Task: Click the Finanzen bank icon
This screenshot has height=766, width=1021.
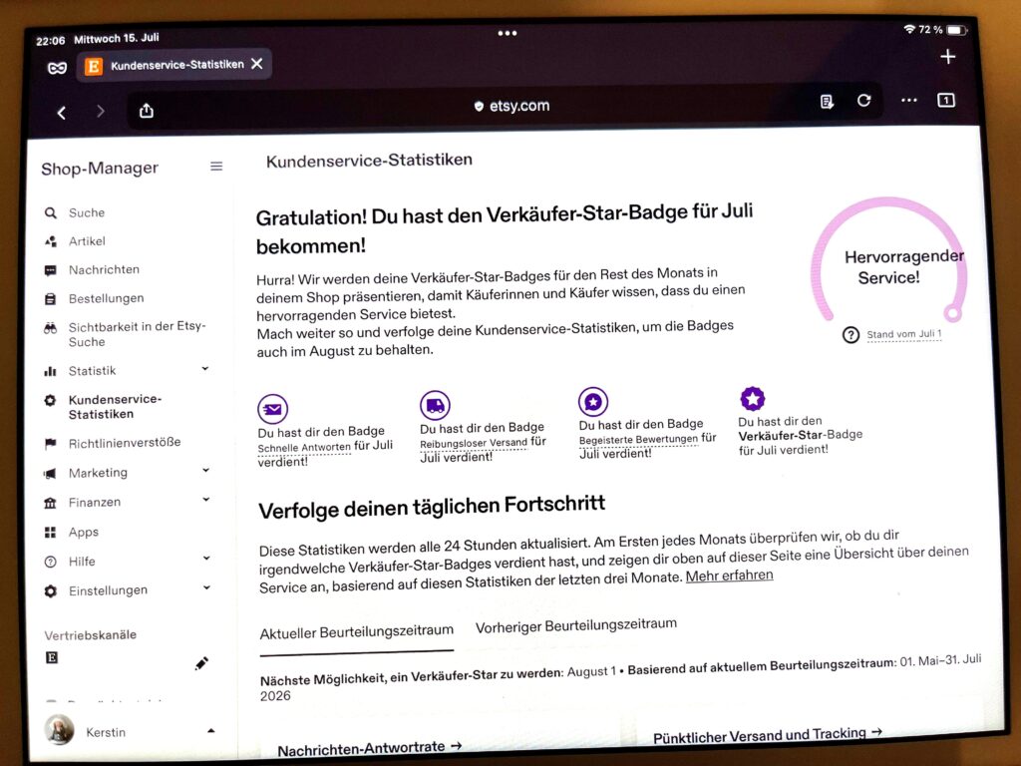Action: tap(50, 503)
